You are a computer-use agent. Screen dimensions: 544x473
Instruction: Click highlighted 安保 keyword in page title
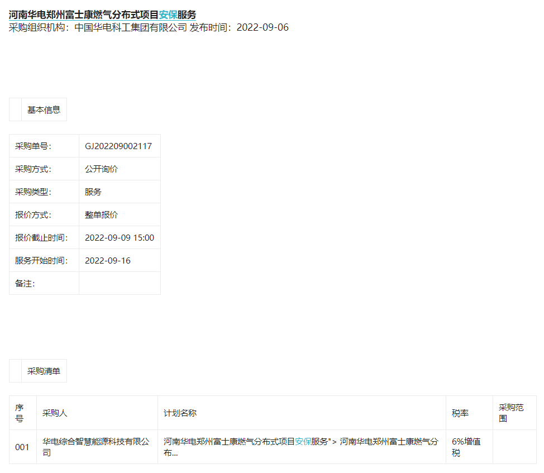pos(168,15)
